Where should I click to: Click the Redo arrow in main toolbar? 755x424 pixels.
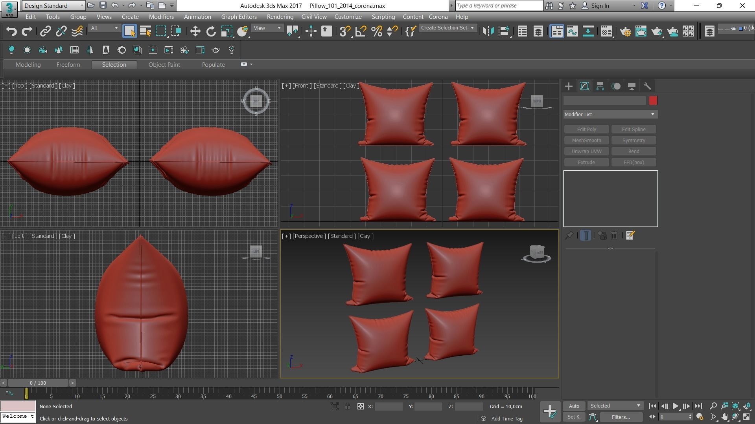(x=27, y=31)
